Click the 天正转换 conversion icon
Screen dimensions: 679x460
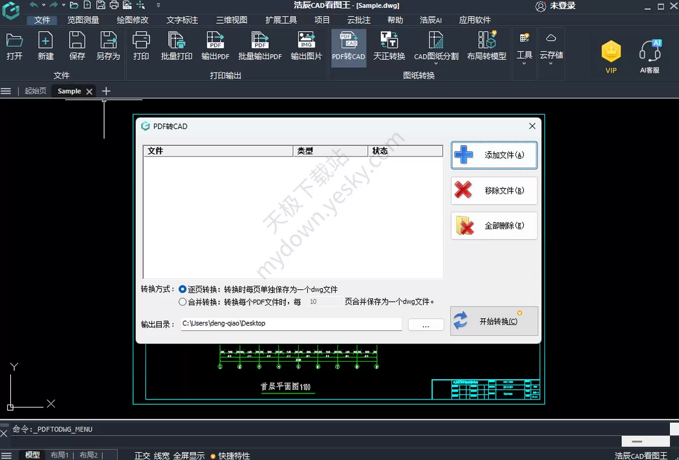click(x=389, y=46)
